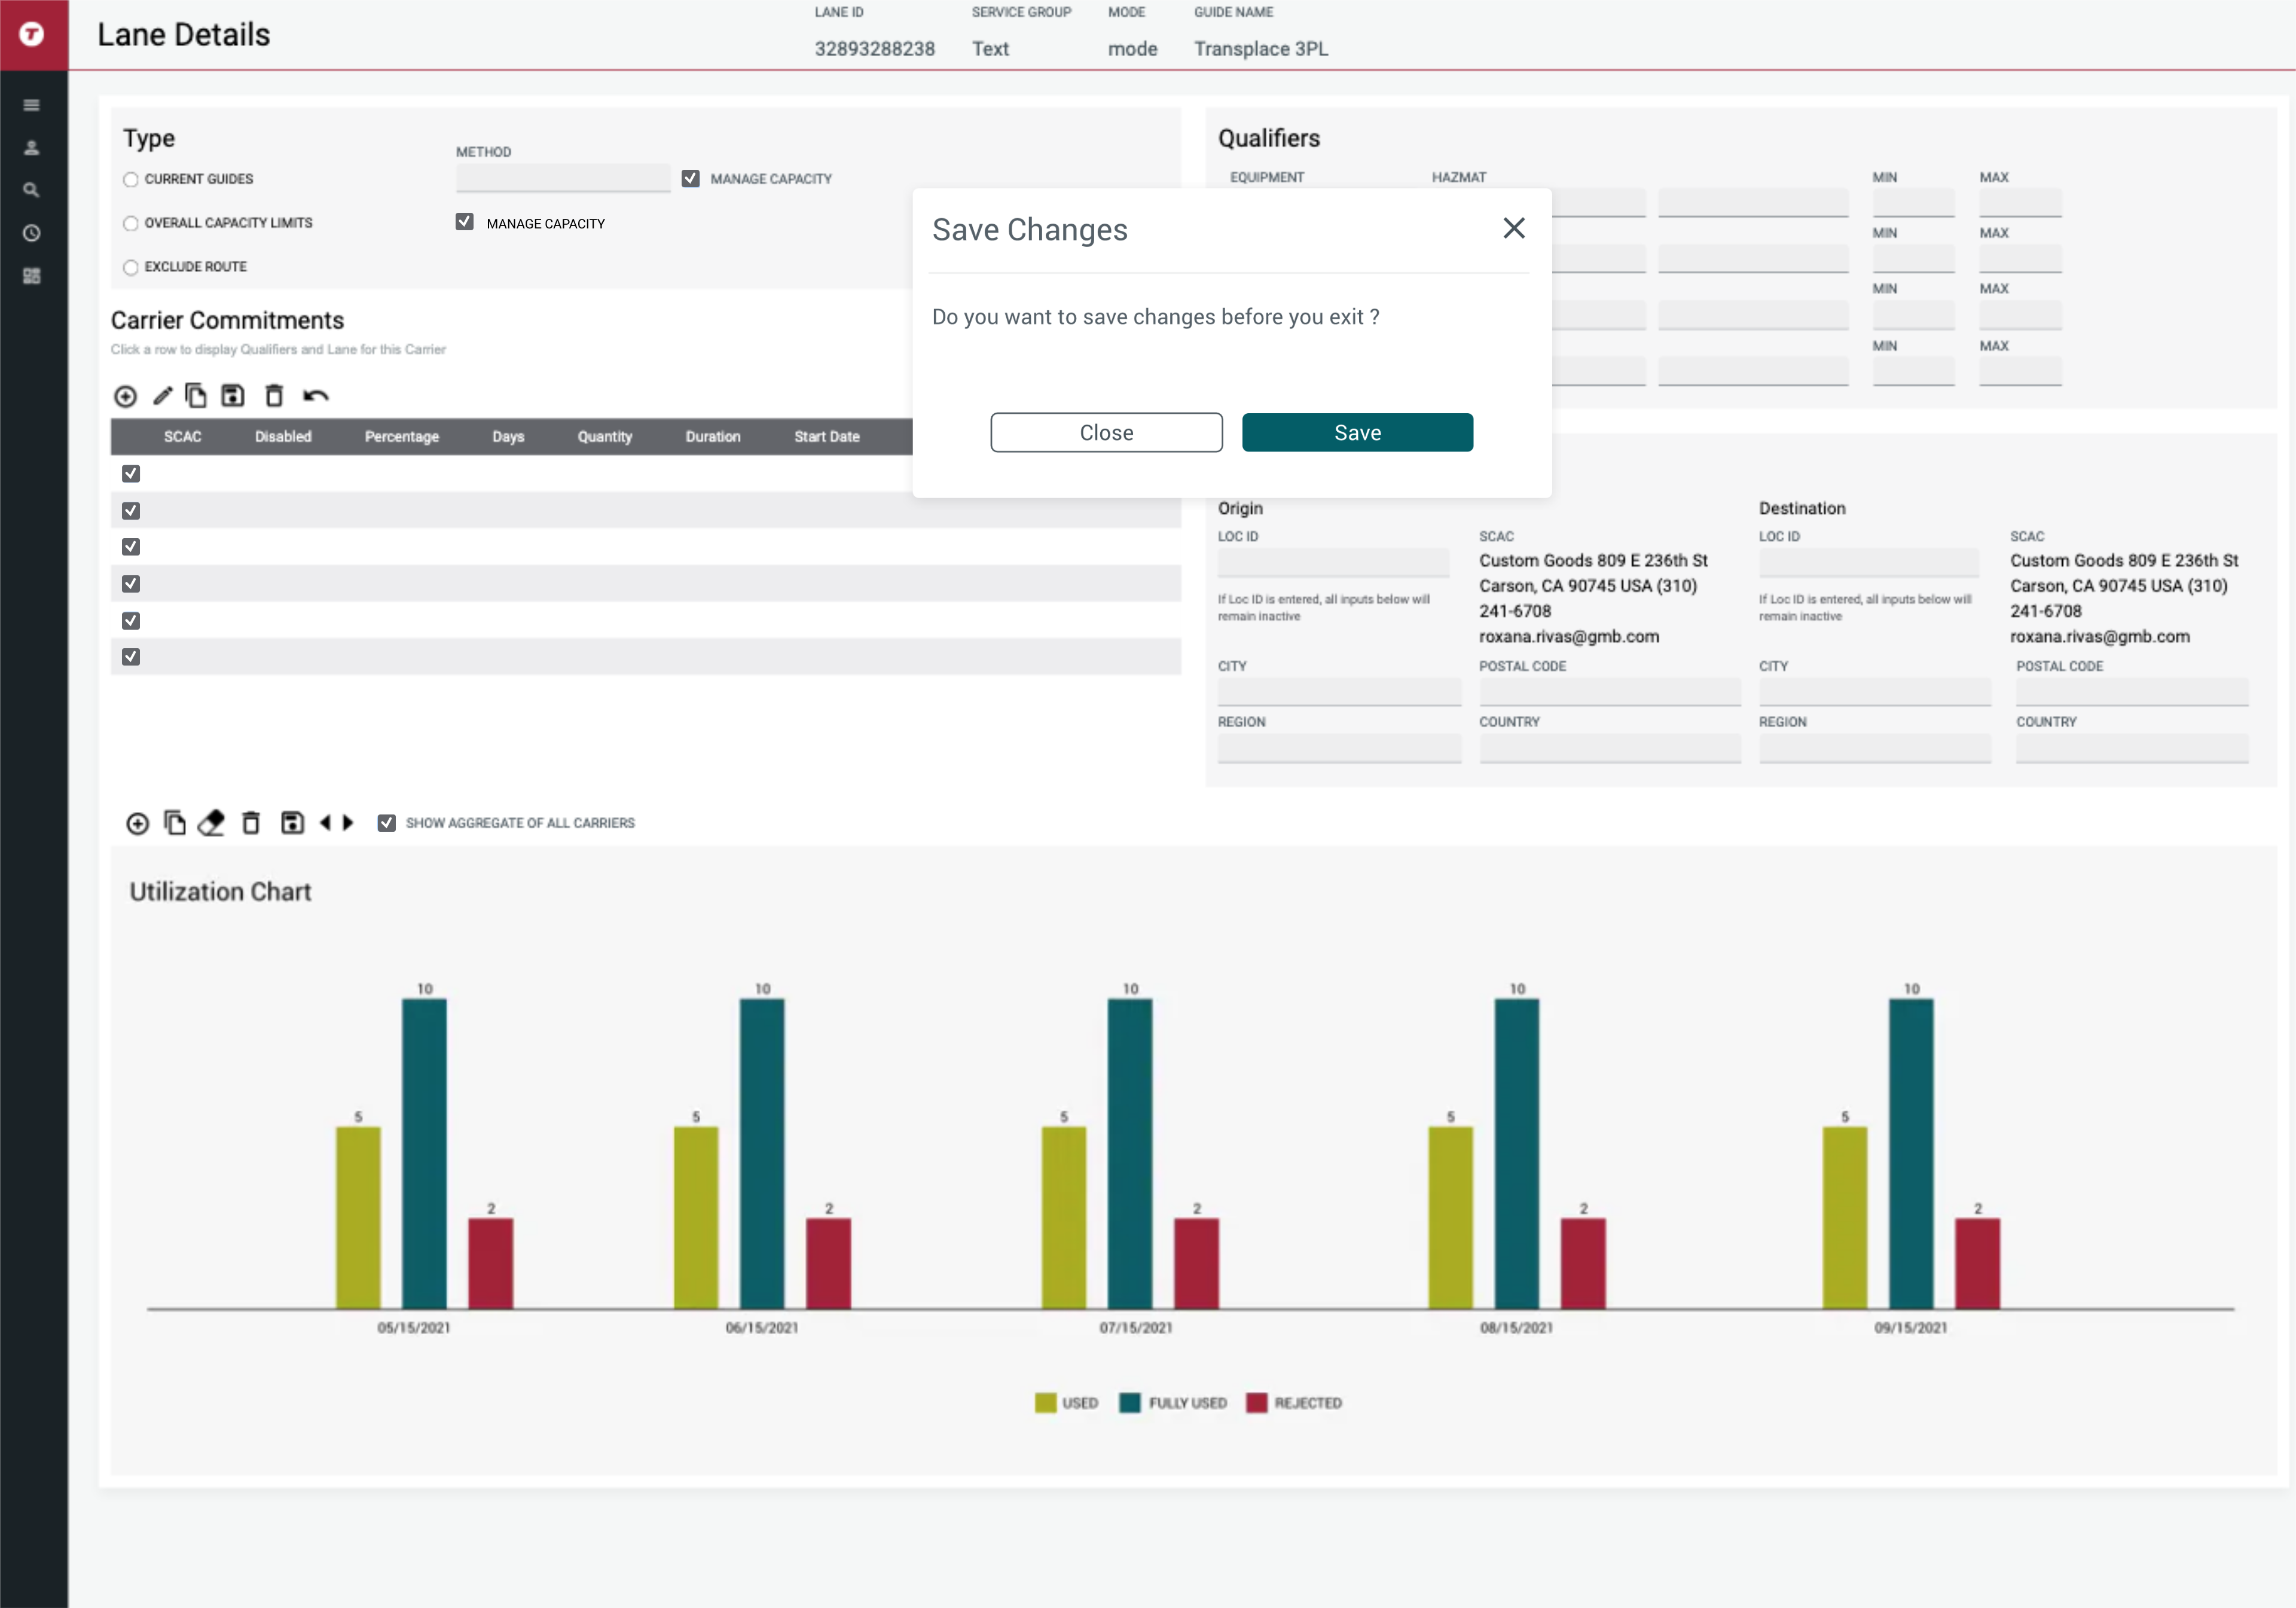
Task: Delete the selected carrier commitment
Action: 274,395
